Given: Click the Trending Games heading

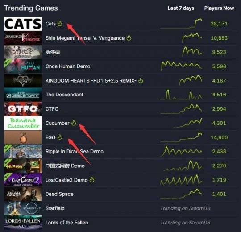Looking at the screenshot, I should 31,8.
